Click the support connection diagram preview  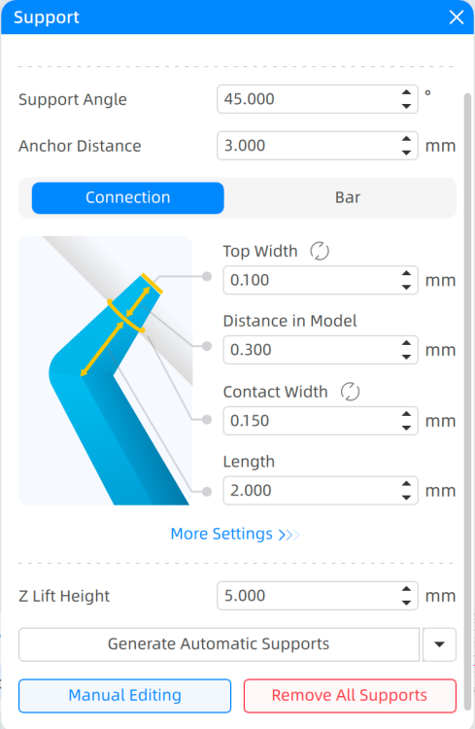tap(106, 370)
